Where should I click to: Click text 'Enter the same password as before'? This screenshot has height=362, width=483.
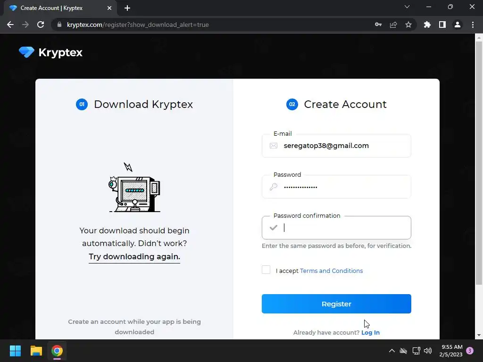tap(314, 246)
